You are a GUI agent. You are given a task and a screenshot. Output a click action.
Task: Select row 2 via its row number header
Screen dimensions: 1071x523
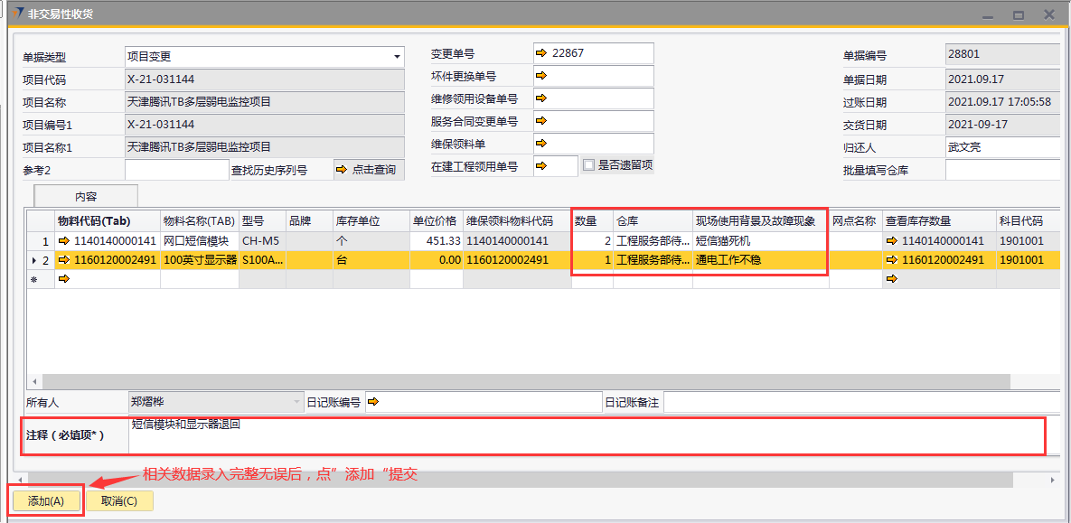(39, 260)
